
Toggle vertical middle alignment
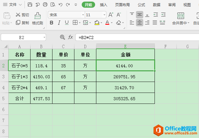point(139,15)
